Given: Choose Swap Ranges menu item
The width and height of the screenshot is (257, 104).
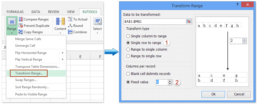Looking at the screenshot, I should point(36,80).
